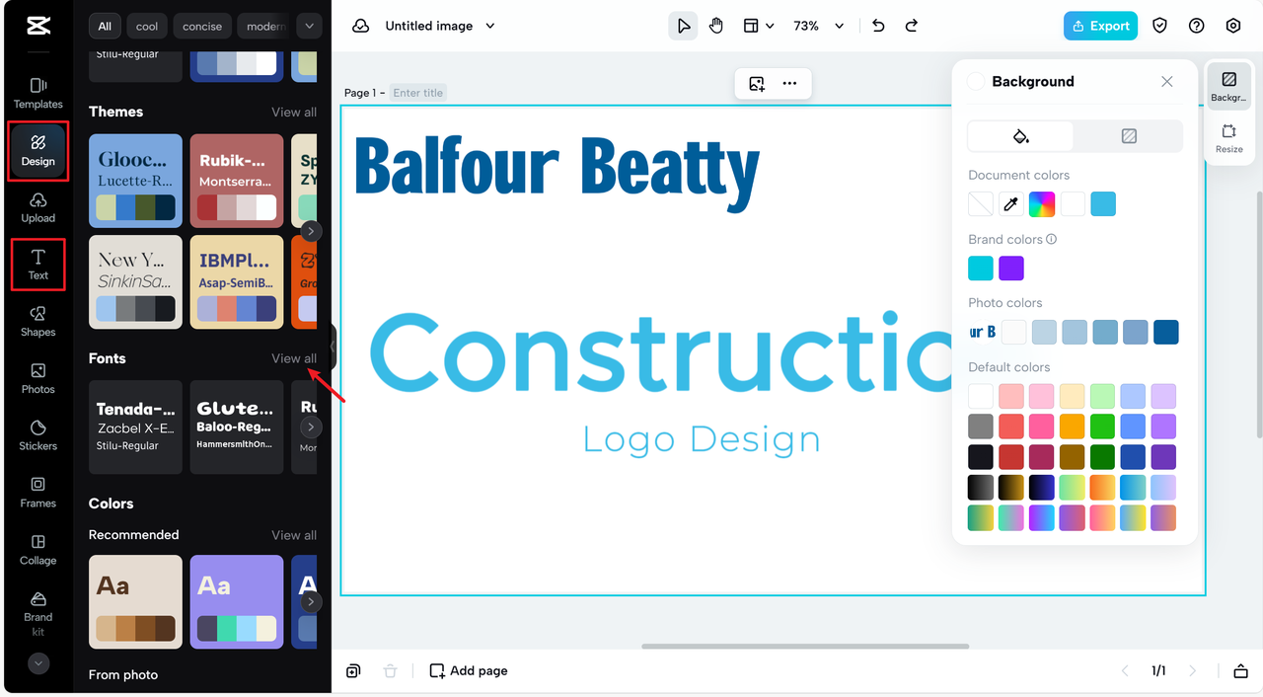Click View all next to Themes
The height and width of the screenshot is (697, 1263).
294,112
